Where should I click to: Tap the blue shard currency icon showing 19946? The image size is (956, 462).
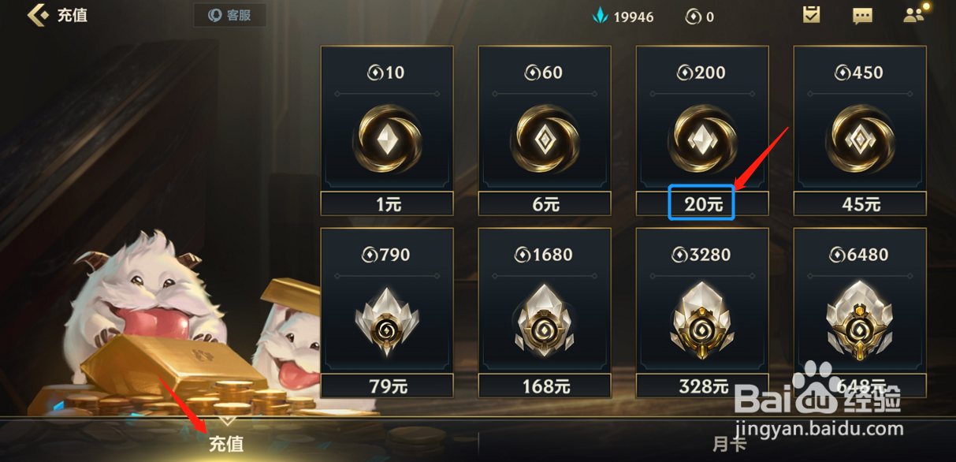(601, 16)
